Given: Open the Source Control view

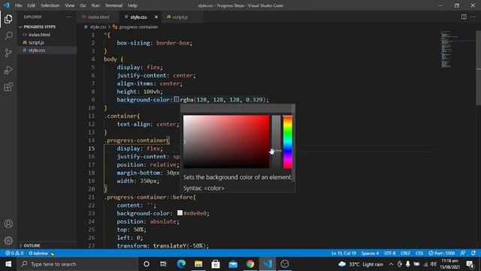Looking at the screenshot, I should click(8, 53).
